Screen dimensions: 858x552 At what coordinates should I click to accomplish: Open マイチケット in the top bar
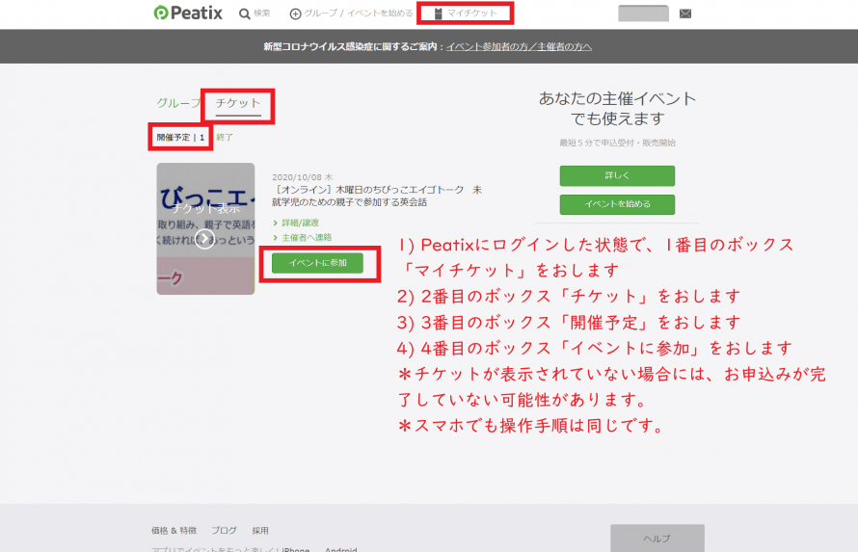pyautogui.click(x=465, y=13)
